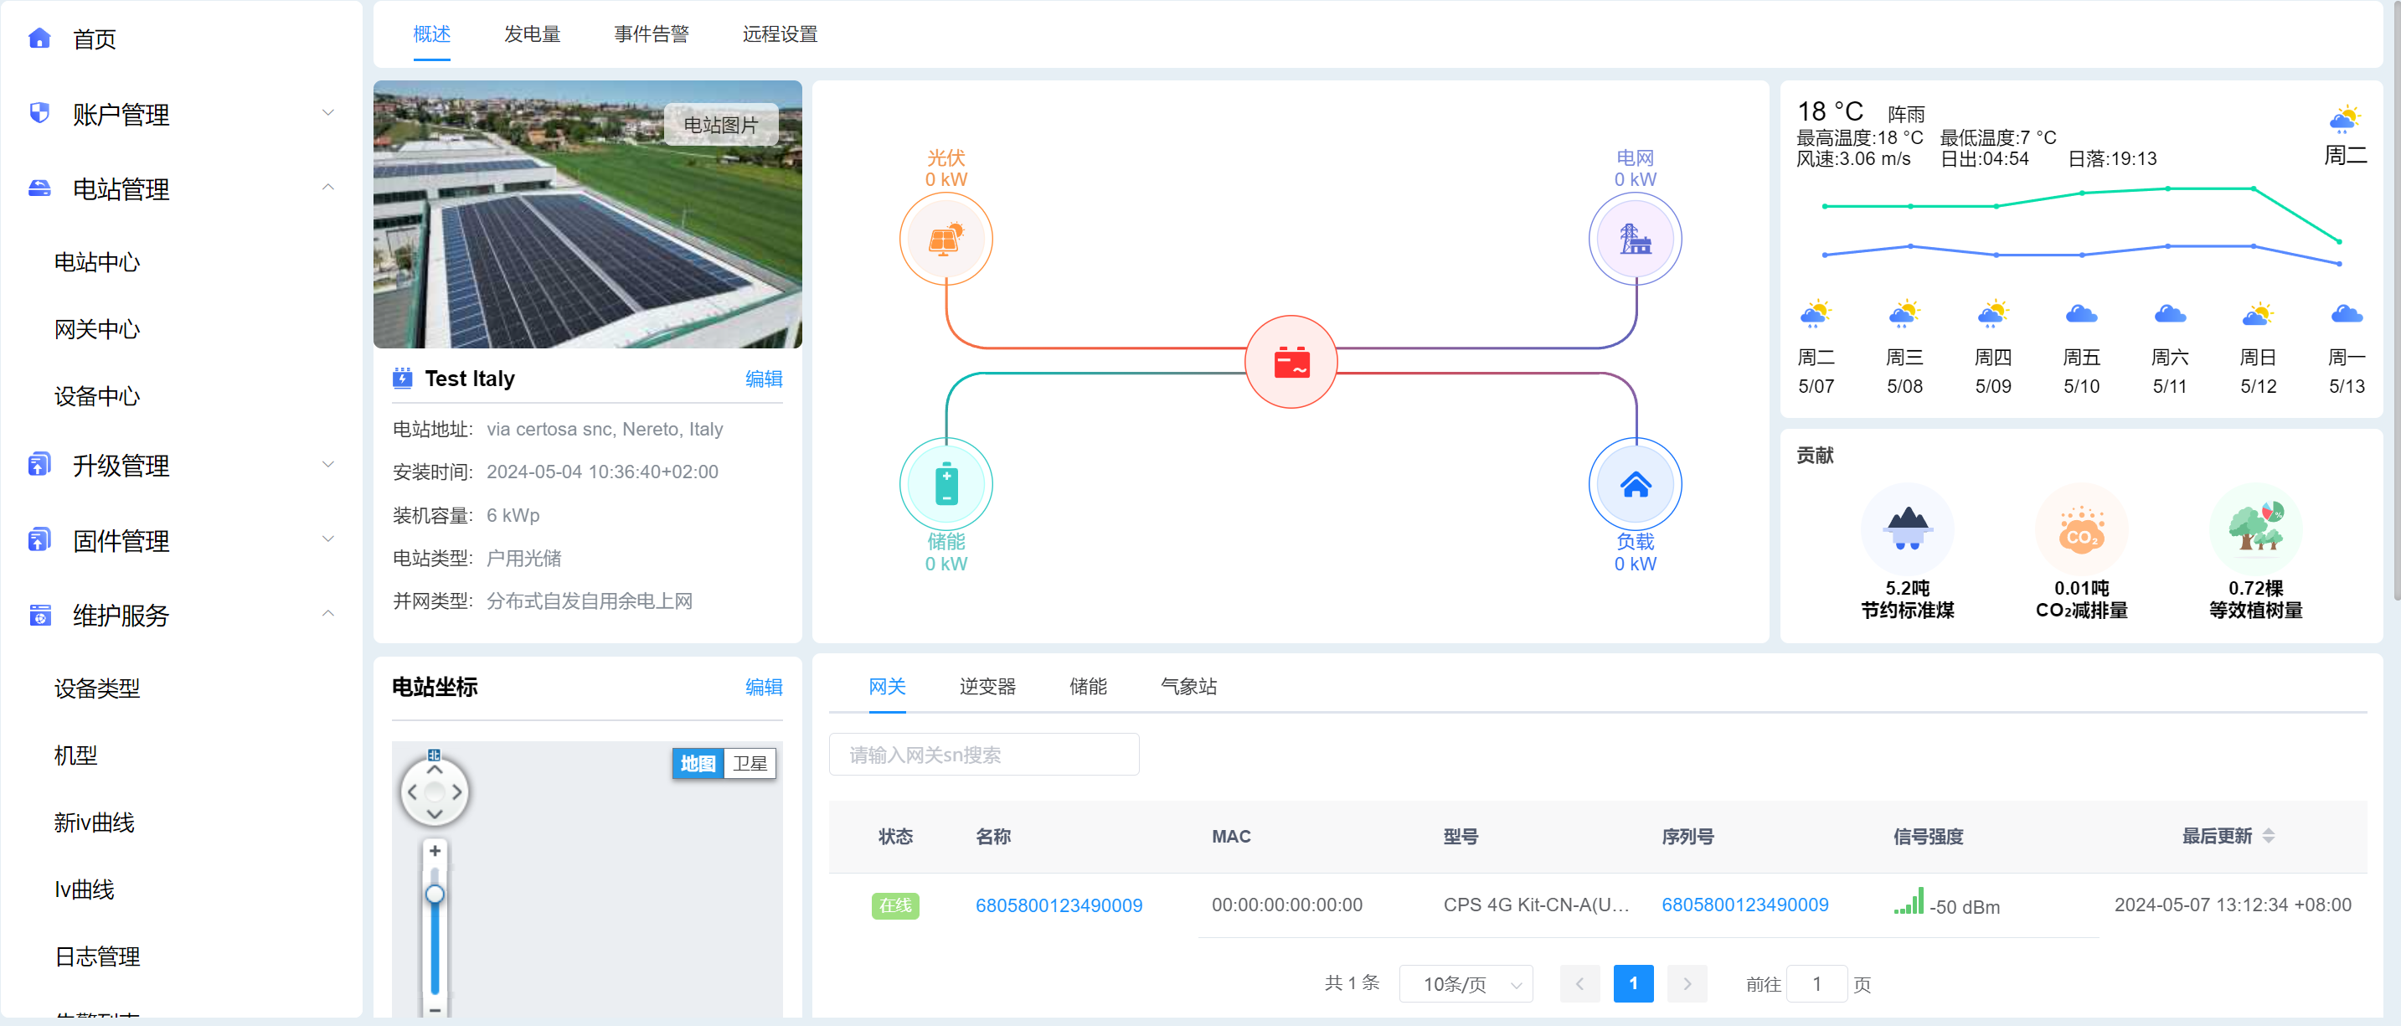Click the 请输入网关sn搜索 search field

click(983, 754)
